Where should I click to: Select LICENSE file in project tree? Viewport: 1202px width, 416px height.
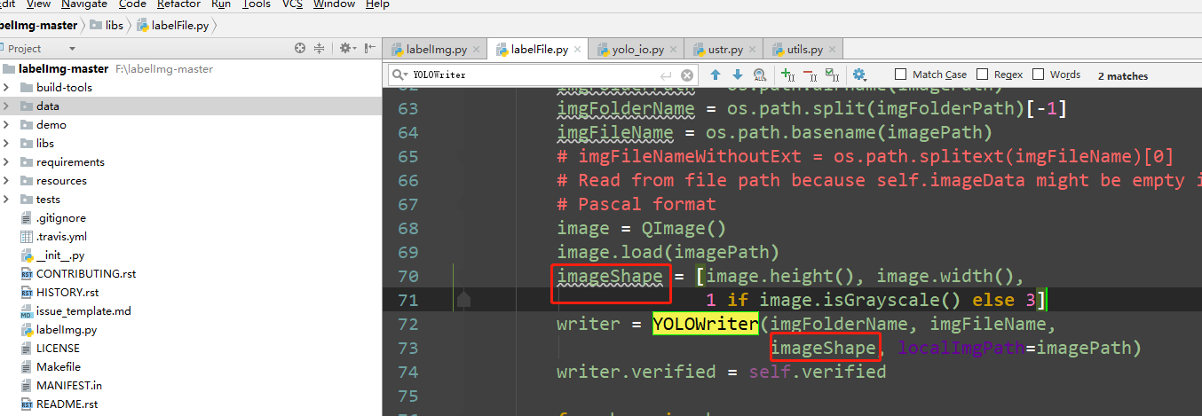pyautogui.click(x=58, y=349)
